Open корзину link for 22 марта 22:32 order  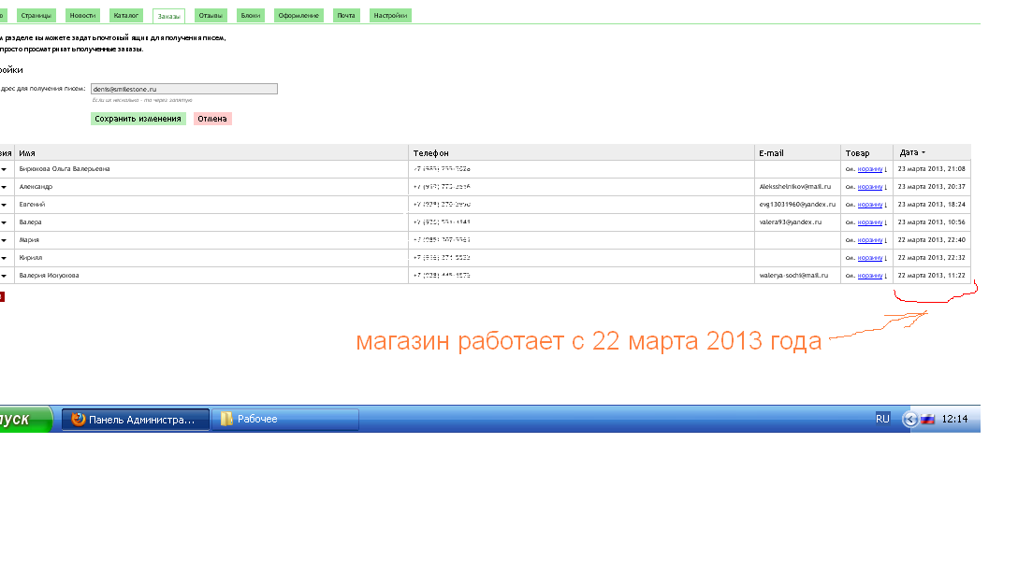[x=870, y=258]
